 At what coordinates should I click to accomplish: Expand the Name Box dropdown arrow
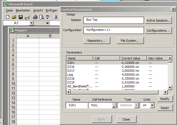(x=31, y=23)
